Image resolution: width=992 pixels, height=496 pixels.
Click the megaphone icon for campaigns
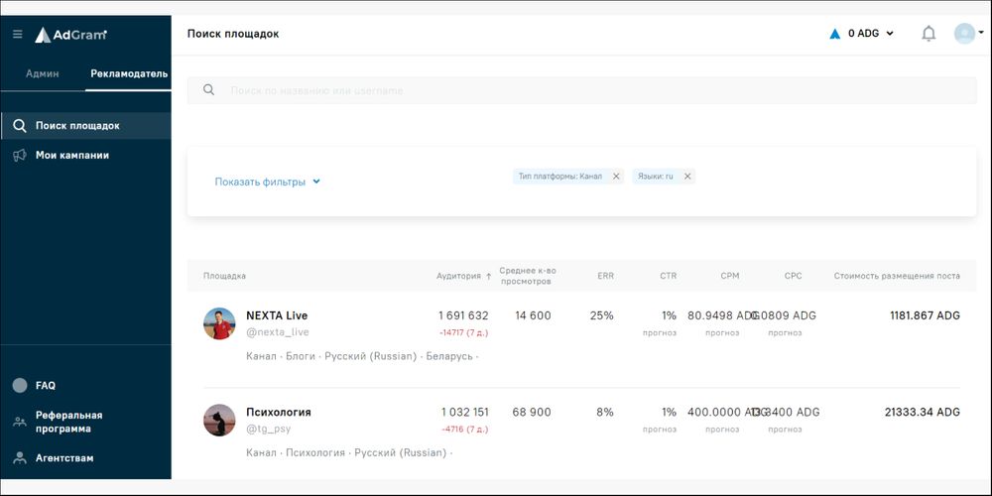(20, 155)
